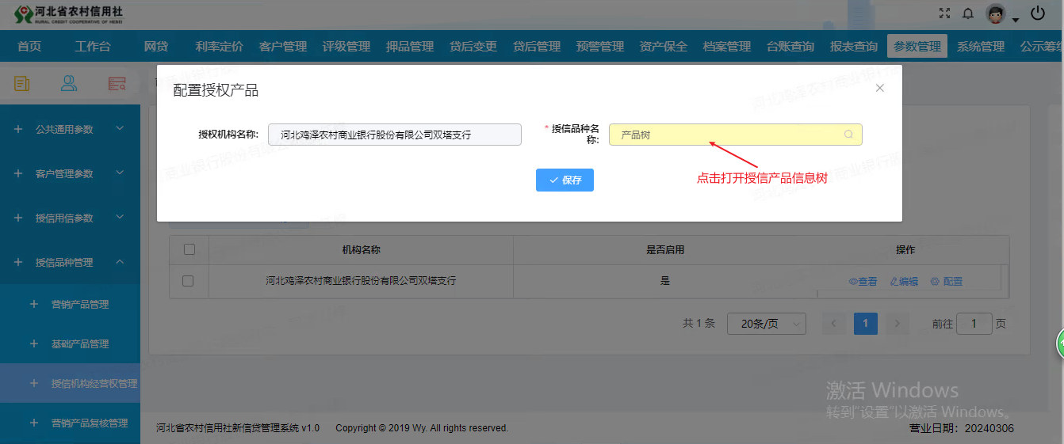Click the power logout icon

(x=1038, y=13)
